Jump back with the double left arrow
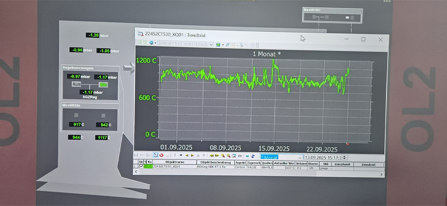Viewport: 447px width, 206px height. click(212, 155)
